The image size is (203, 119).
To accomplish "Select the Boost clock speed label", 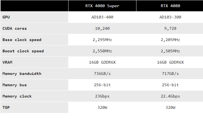I will point(23,51).
